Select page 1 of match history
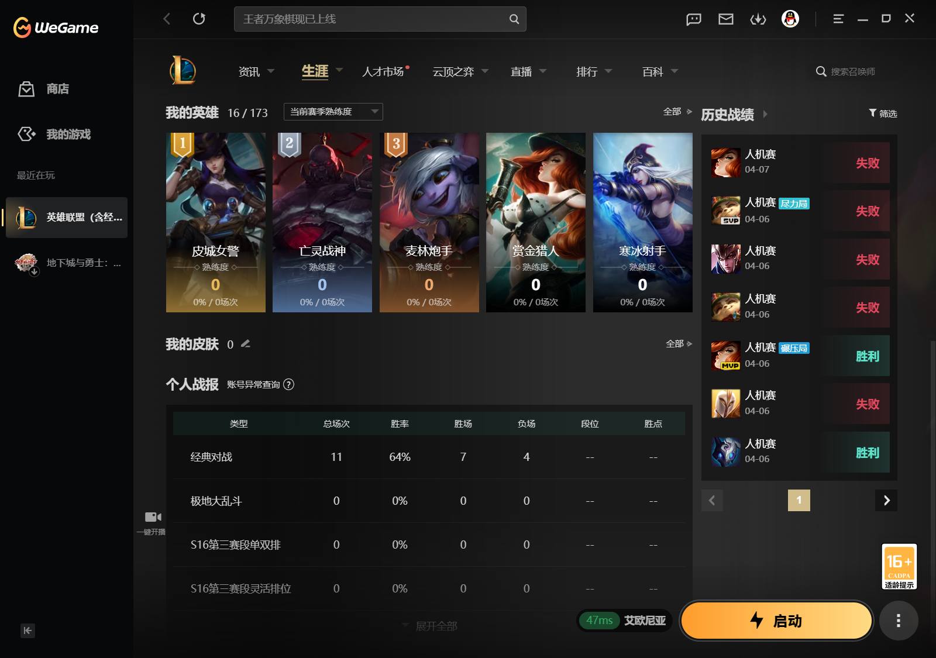Image resolution: width=936 pixels, height=658 pixels. pyautogui.click(x=799, y=500)
